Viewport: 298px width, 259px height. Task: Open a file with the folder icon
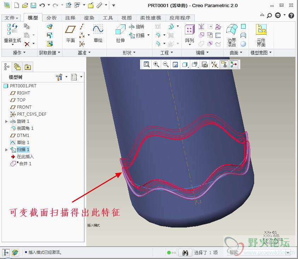[25, 5]
